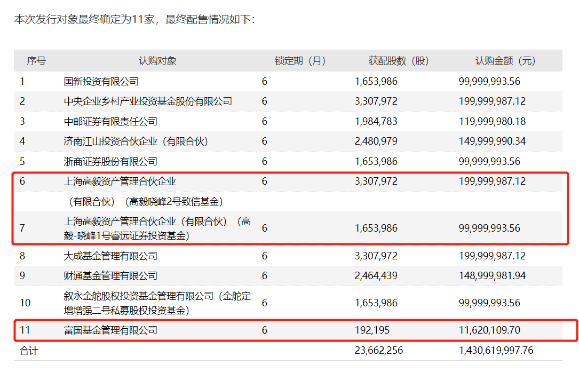Click the 获配股数（股） column header
The height and width of the screenshot is (372, 579).
click(x=399, y=61)
